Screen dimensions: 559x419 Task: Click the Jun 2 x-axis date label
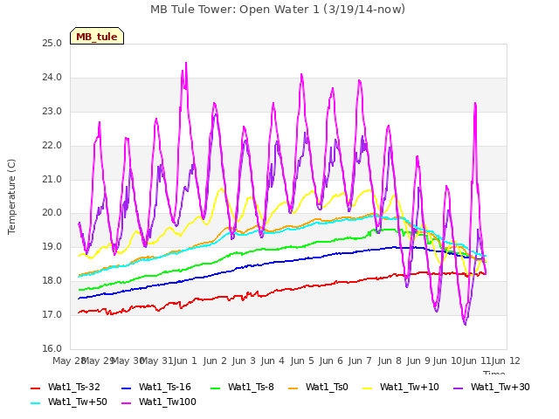(215, 361)
